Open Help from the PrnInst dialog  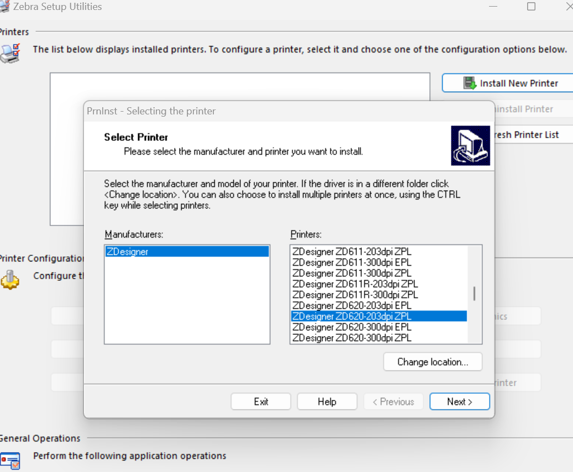[327, 401]
